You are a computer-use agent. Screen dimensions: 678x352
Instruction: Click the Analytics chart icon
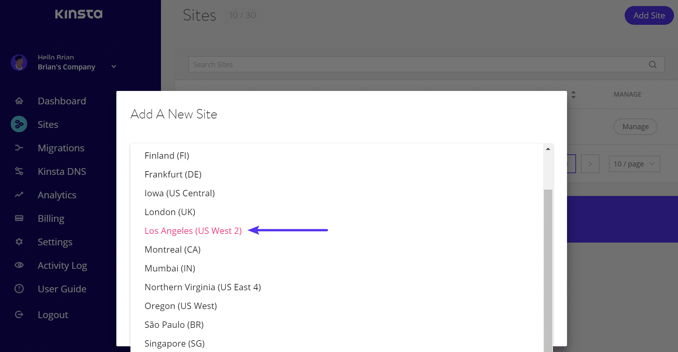click(19, 195)
